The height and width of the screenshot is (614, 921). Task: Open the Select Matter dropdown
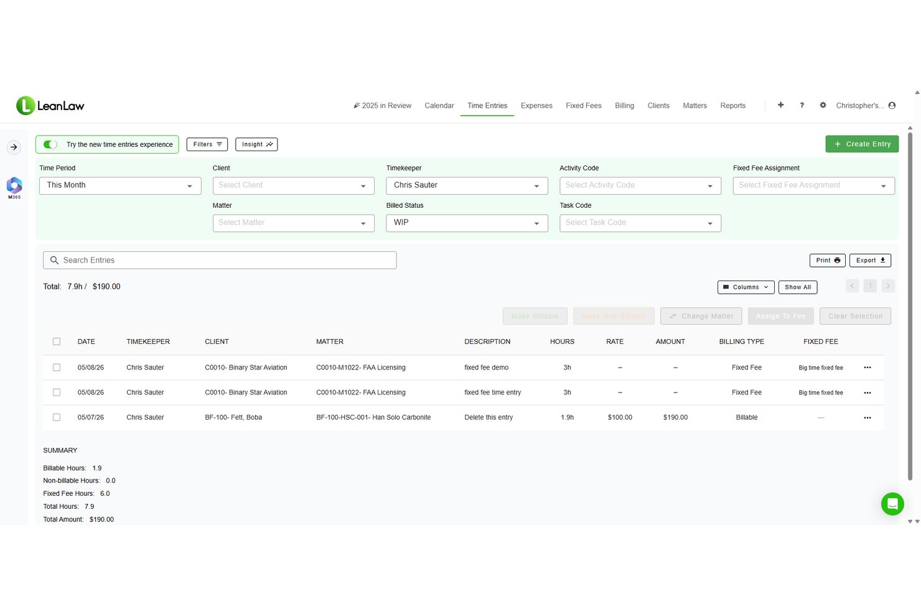click(294, 223)
